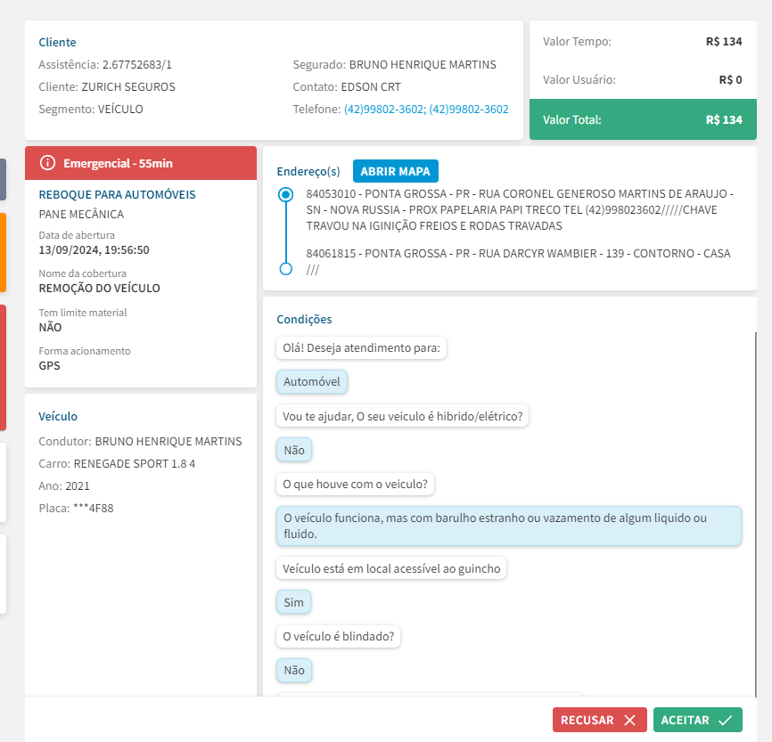Click the "O que houve com o veiculo?" bubble
The image size is (772, 742).
(x=355, y=485)
